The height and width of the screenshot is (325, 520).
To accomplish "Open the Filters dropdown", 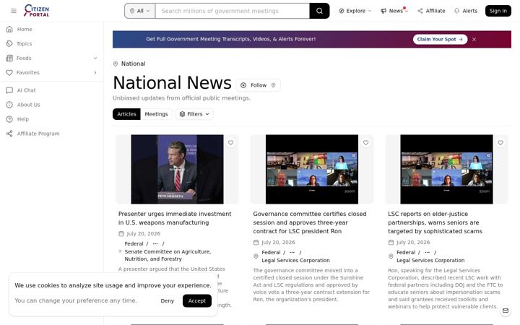I will pyautogui.click(x=195, y=114).
